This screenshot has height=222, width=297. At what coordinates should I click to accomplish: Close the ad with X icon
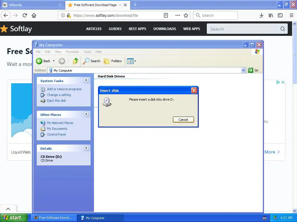click(283, 82)
